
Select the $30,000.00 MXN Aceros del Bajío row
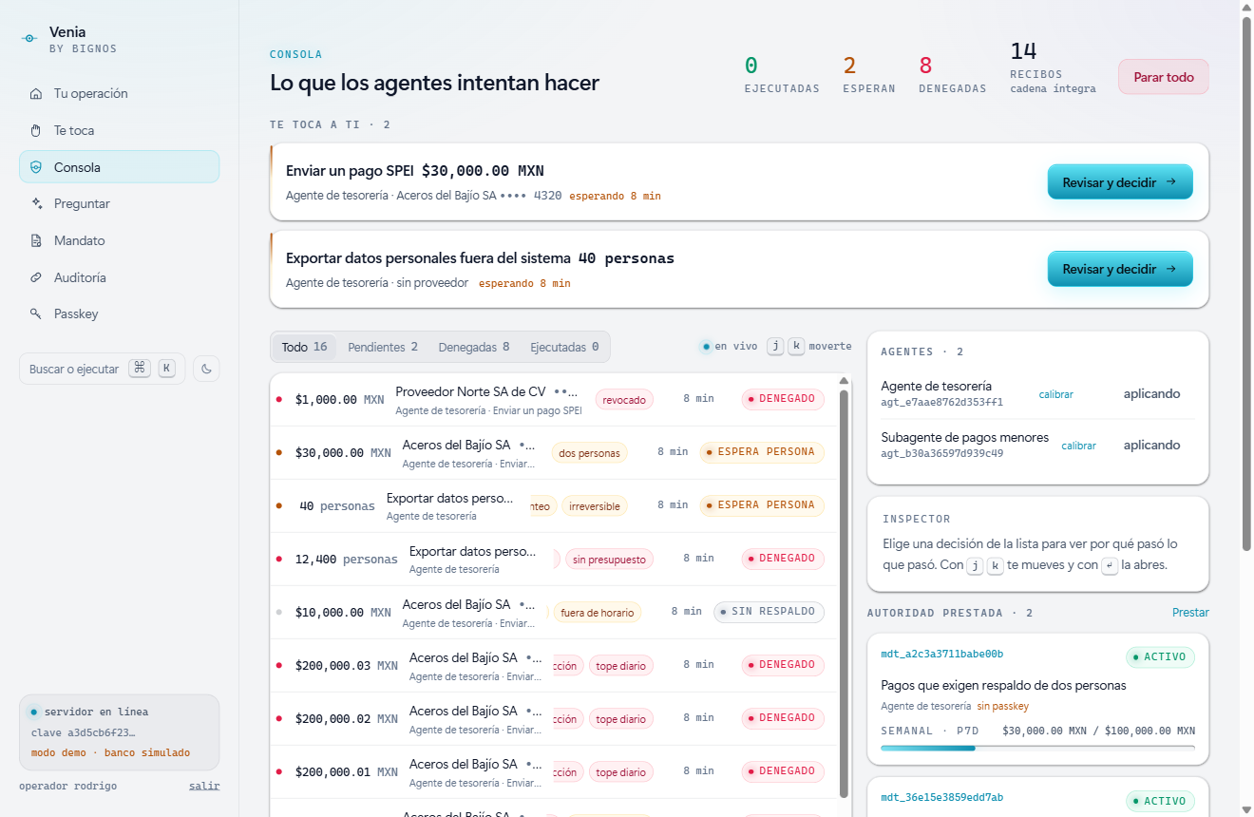(552, 452)
